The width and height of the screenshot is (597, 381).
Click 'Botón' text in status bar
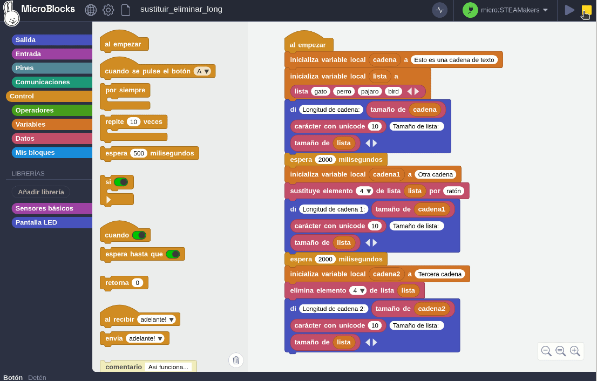point(13,378)
